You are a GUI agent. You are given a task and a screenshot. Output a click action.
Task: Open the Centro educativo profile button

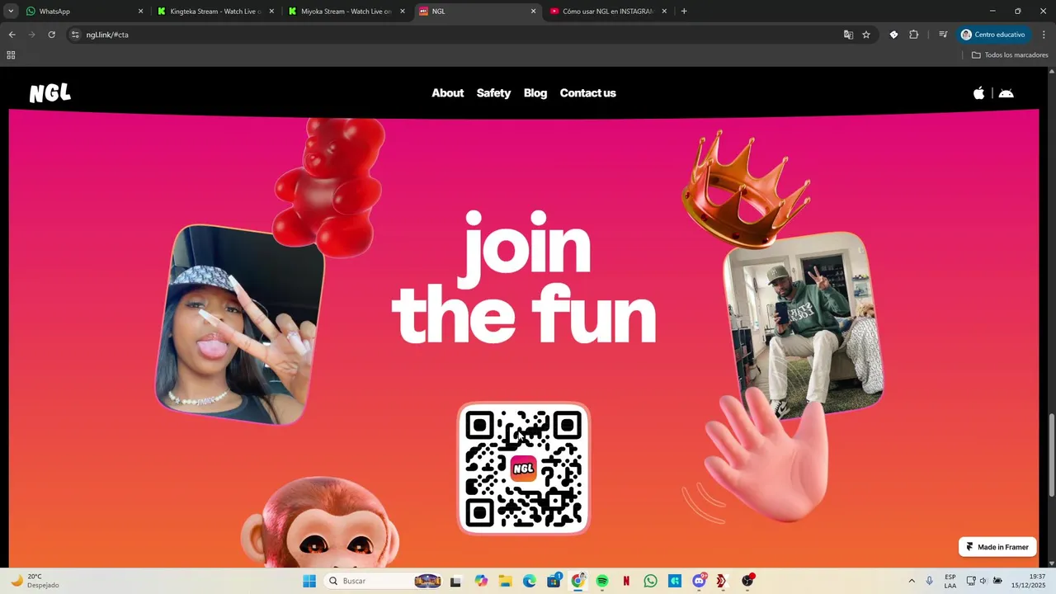(993, 35)
